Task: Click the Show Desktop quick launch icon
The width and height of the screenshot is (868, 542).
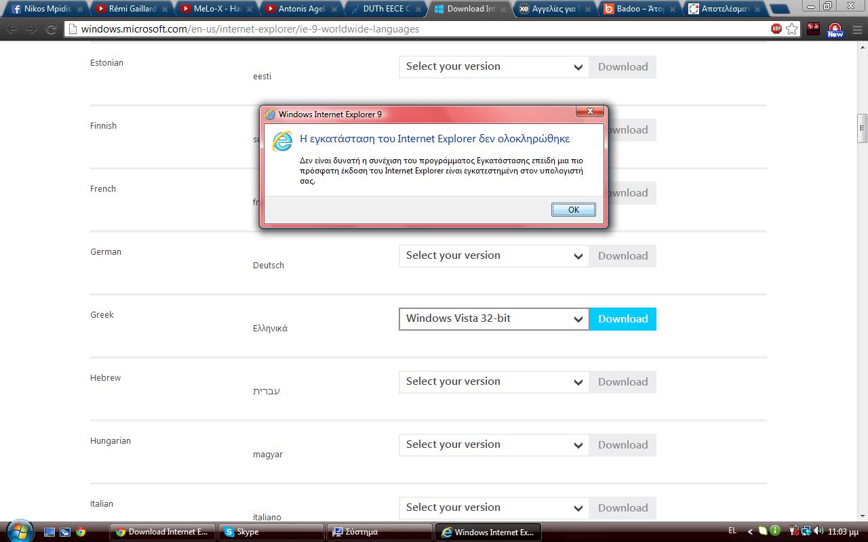Action: click(50, 532)
